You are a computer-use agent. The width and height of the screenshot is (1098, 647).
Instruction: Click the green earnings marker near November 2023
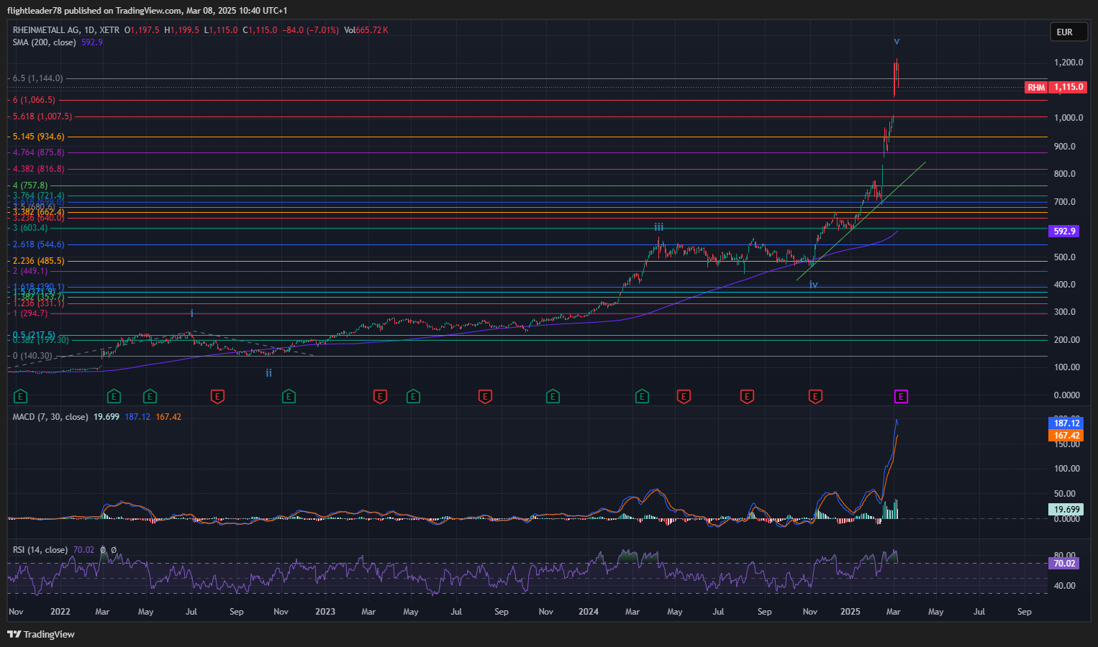[x=553, y=396]
